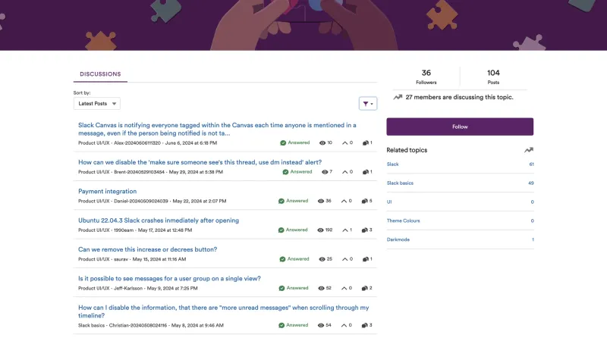Image resolution: width=607 pixels, height=341 pixels.
Task: Upvote the increase or decrees button post
Action: click(x=345, y=259)
